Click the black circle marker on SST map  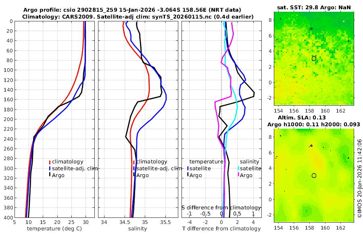pyautogui.click(x=314, y=58)
